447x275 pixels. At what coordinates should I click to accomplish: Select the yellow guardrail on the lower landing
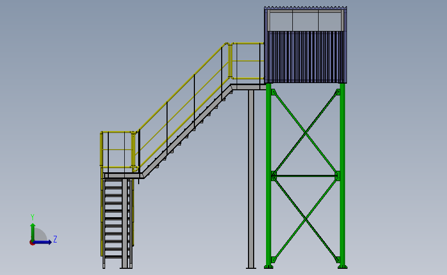coord(118,150)
